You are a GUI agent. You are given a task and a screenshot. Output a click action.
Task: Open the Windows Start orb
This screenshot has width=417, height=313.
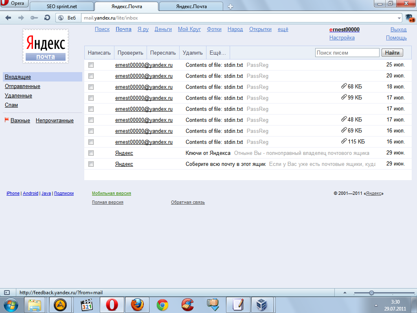point(11,305)
